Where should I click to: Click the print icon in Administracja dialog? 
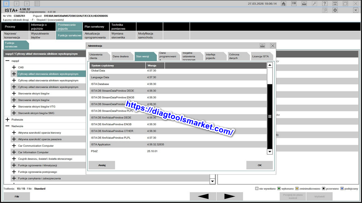pyautogui.click(x=263, y=46)
